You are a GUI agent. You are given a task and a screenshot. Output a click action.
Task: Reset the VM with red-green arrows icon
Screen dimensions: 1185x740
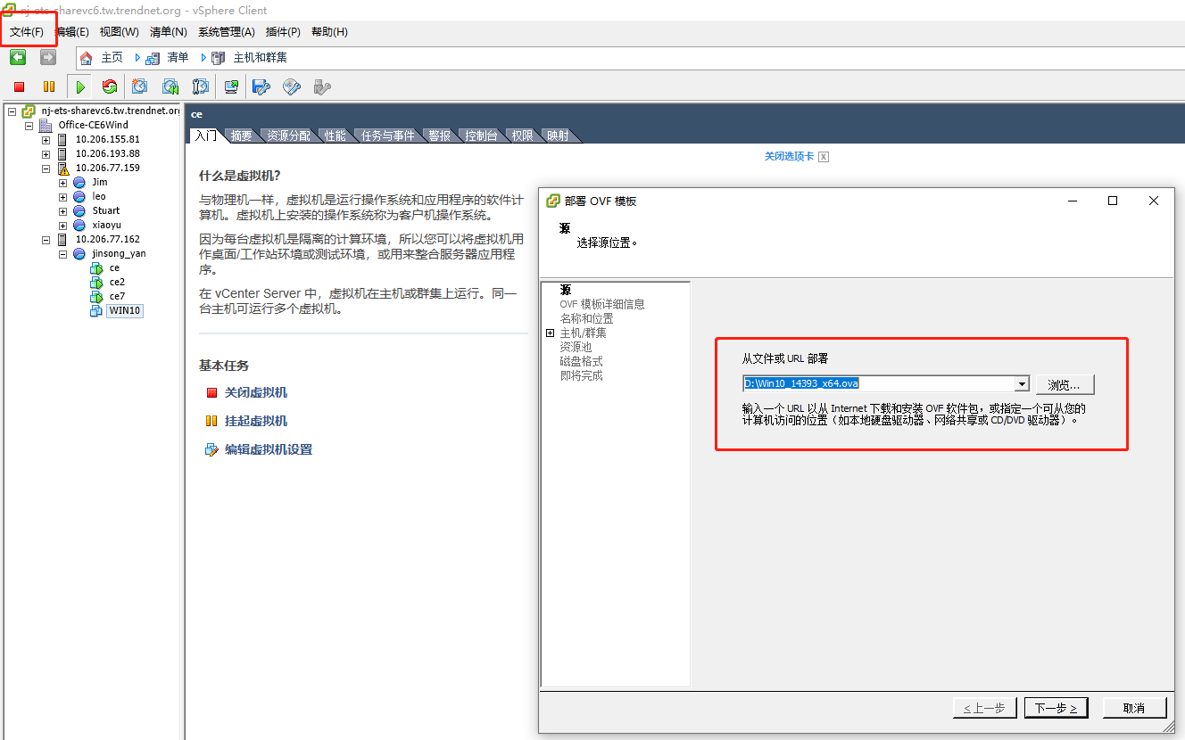[110, 86]
